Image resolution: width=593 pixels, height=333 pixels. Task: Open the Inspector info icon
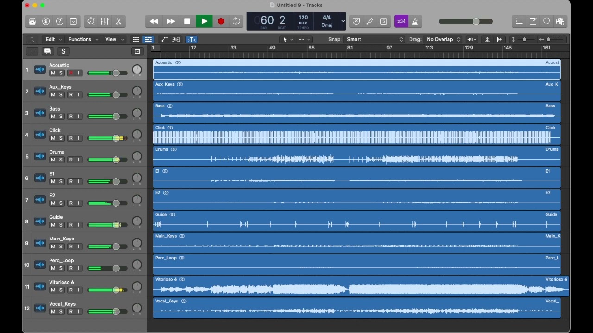(46, 21)
